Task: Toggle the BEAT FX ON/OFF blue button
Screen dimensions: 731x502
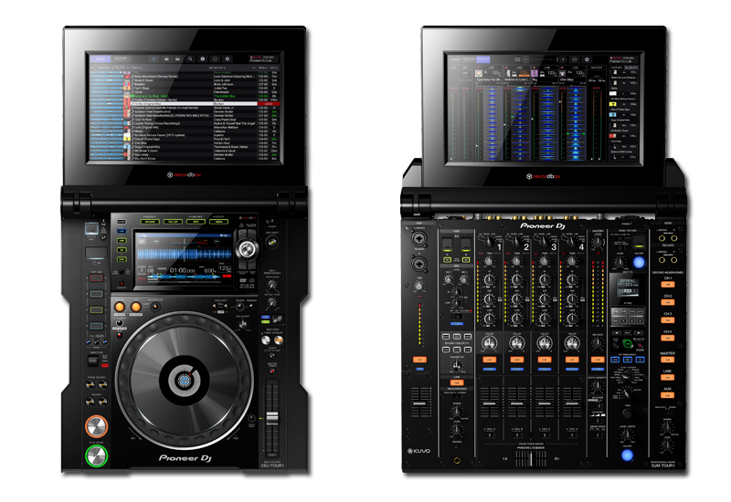Action: pos(628,455)
